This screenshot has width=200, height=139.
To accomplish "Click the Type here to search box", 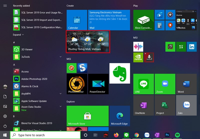I will coord(45,135).
